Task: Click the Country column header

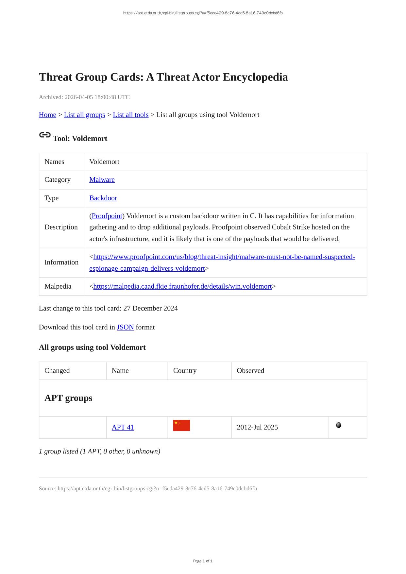Action: 185,371
